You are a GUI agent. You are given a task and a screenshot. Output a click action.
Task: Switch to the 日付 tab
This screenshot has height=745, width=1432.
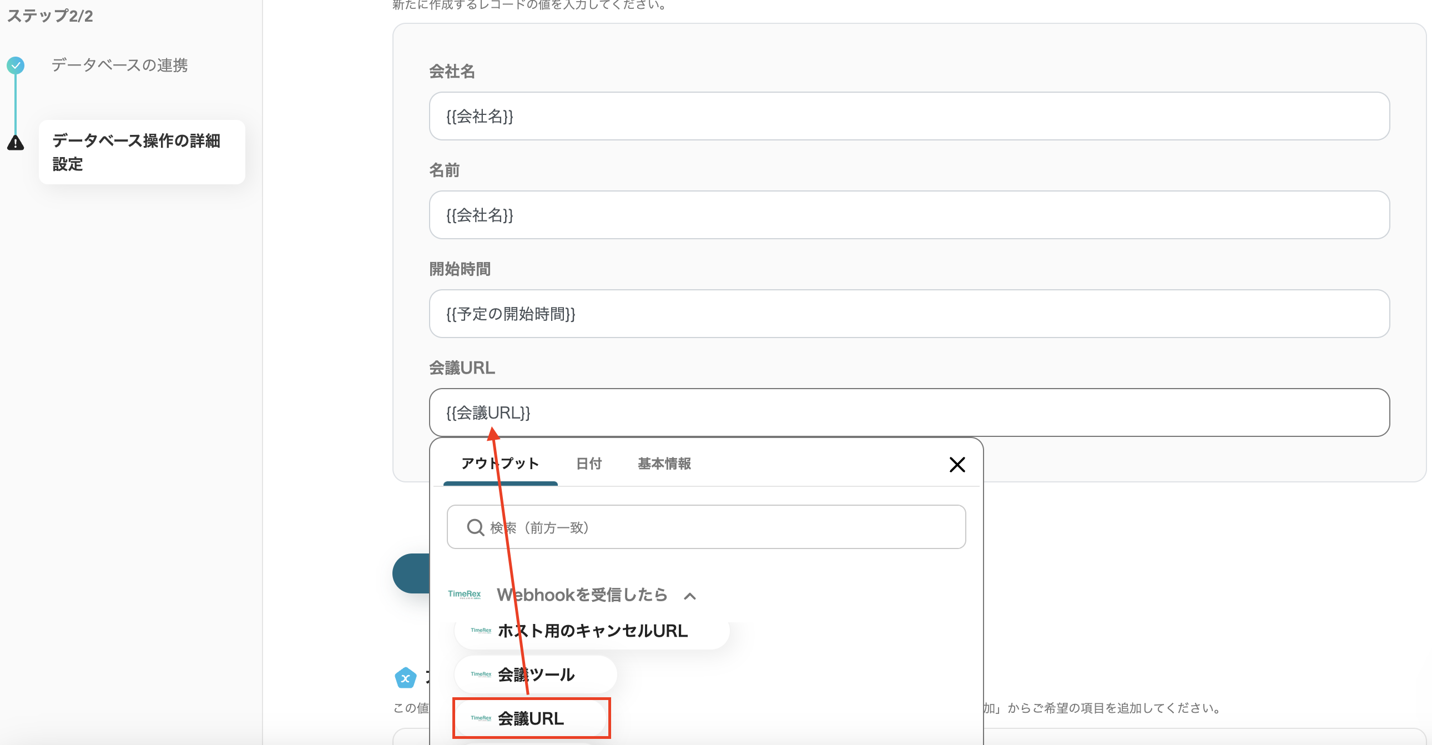(589, 464)
